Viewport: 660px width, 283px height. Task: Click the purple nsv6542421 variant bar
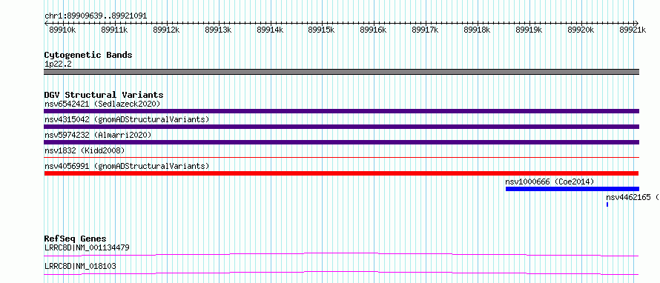point(341,111)
